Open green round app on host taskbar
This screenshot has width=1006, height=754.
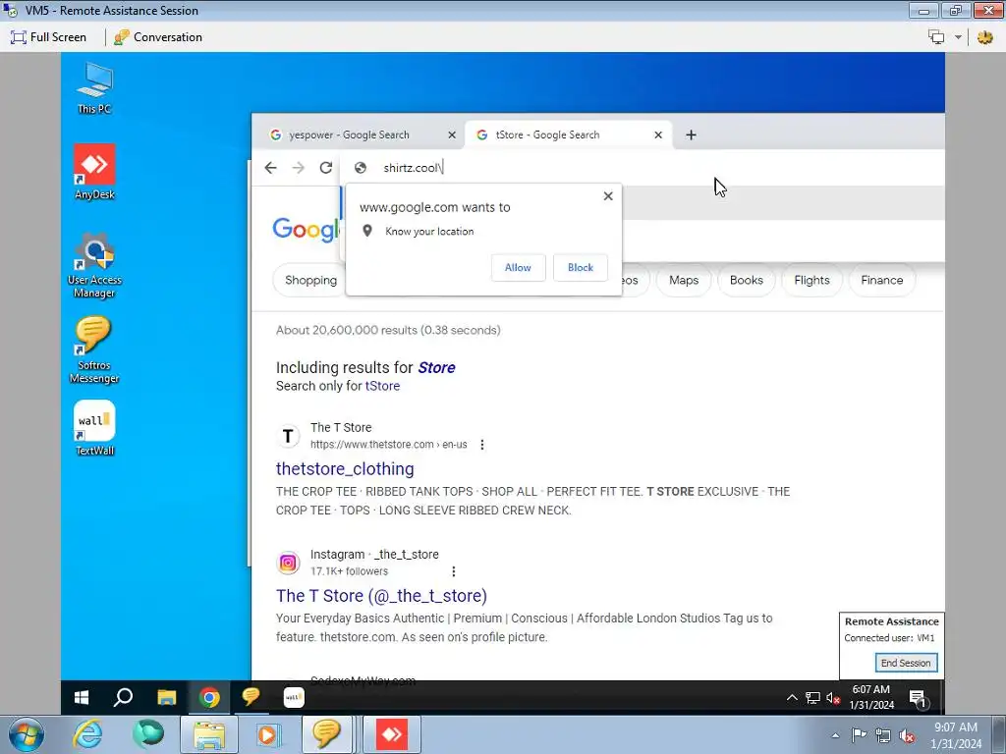pyautogui.click(x=148, y=734)
